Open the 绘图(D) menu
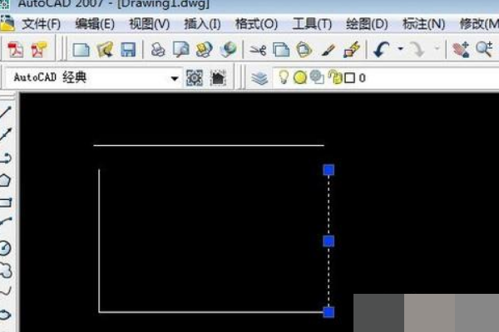 click(x=367, y=24)
